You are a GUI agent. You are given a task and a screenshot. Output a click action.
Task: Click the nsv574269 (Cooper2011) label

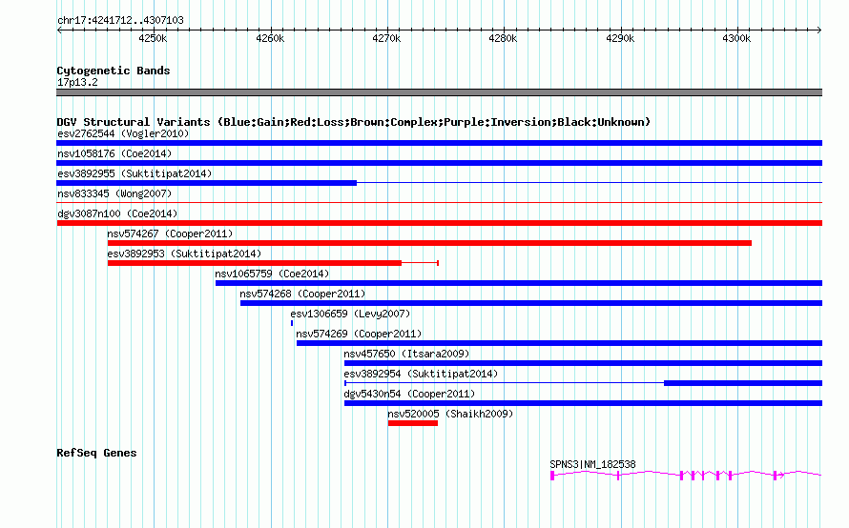click(359, 334)
